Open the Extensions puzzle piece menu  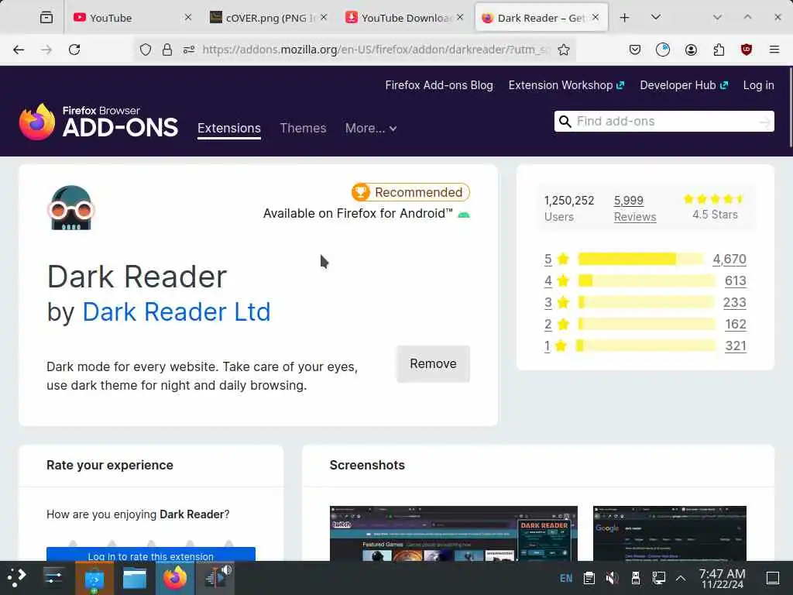(x=719, y=50)
